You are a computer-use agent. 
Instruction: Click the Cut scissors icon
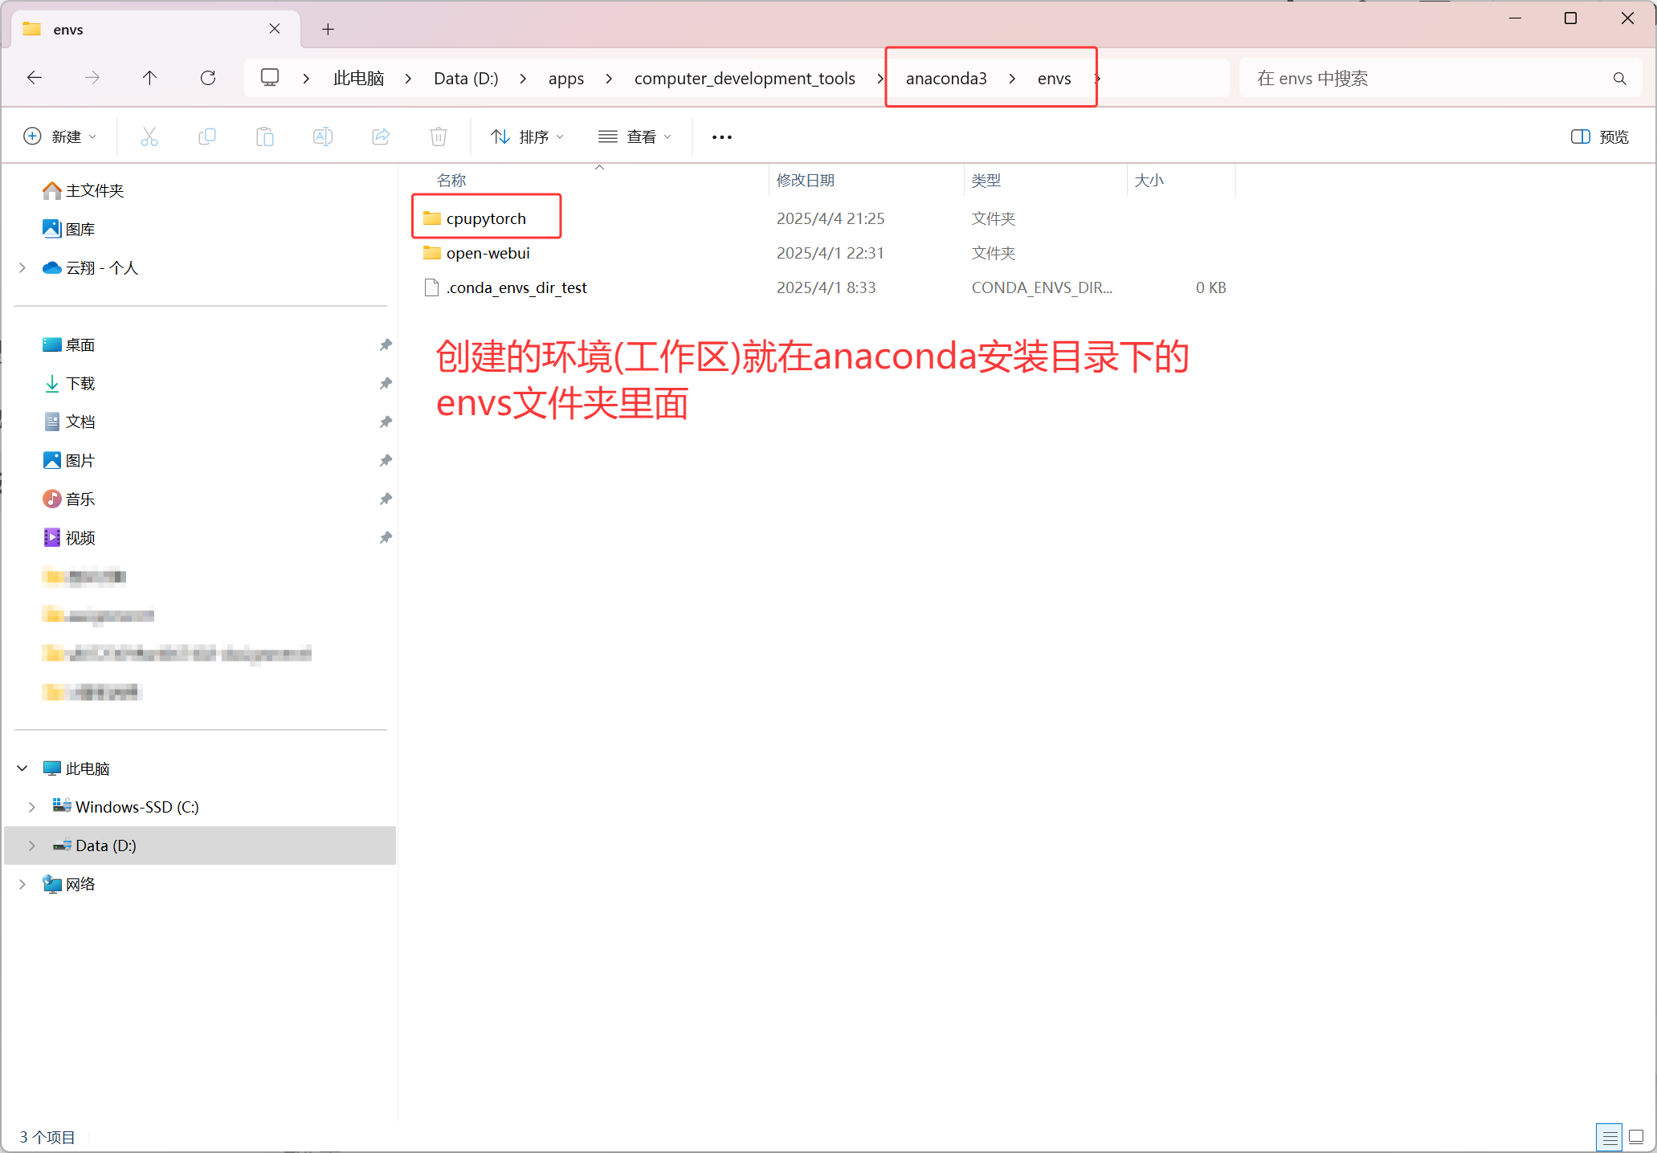[149, 136]
